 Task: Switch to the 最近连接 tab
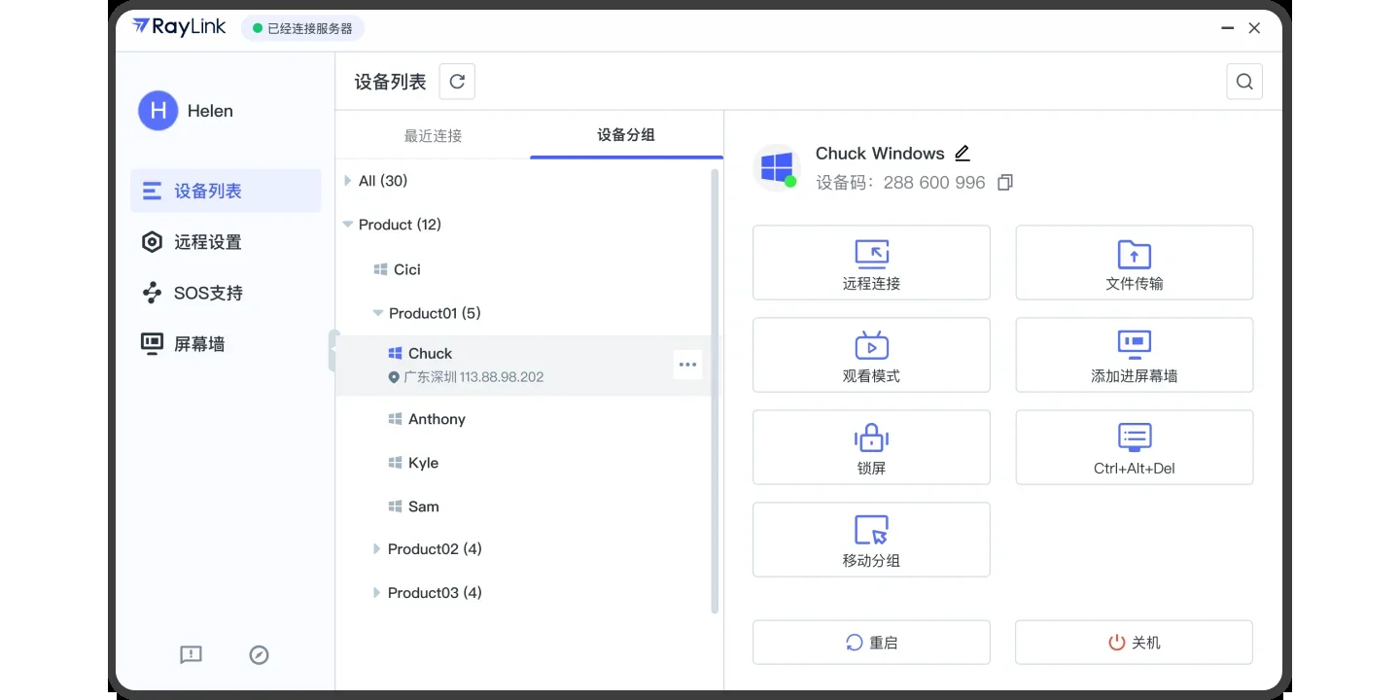[433, 135]
